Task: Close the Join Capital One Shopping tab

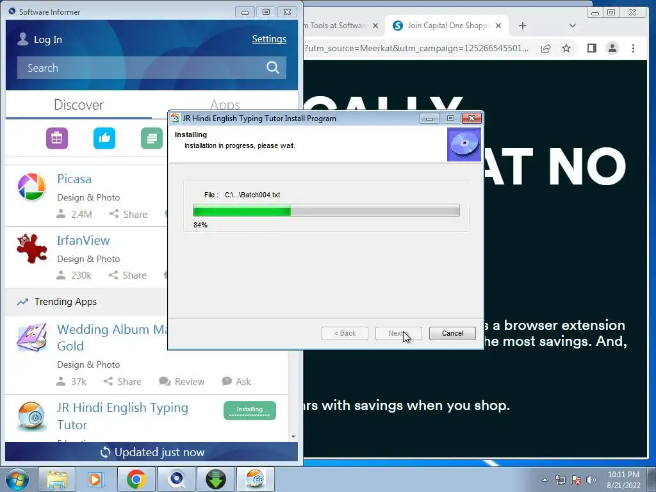Action: click(498, 26)
